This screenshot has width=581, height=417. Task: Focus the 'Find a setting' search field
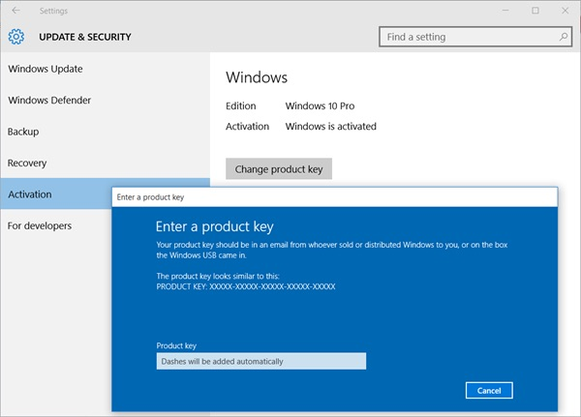coord(467,37)
